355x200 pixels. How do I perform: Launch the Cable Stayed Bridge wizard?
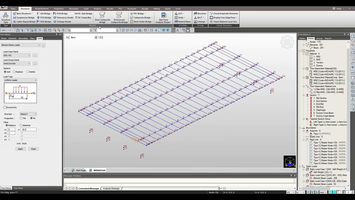pyautogui.click(x=24, y=22)
